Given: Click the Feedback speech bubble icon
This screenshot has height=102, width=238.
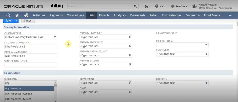Looking at the screenshot, I should [x=173, y=6].
